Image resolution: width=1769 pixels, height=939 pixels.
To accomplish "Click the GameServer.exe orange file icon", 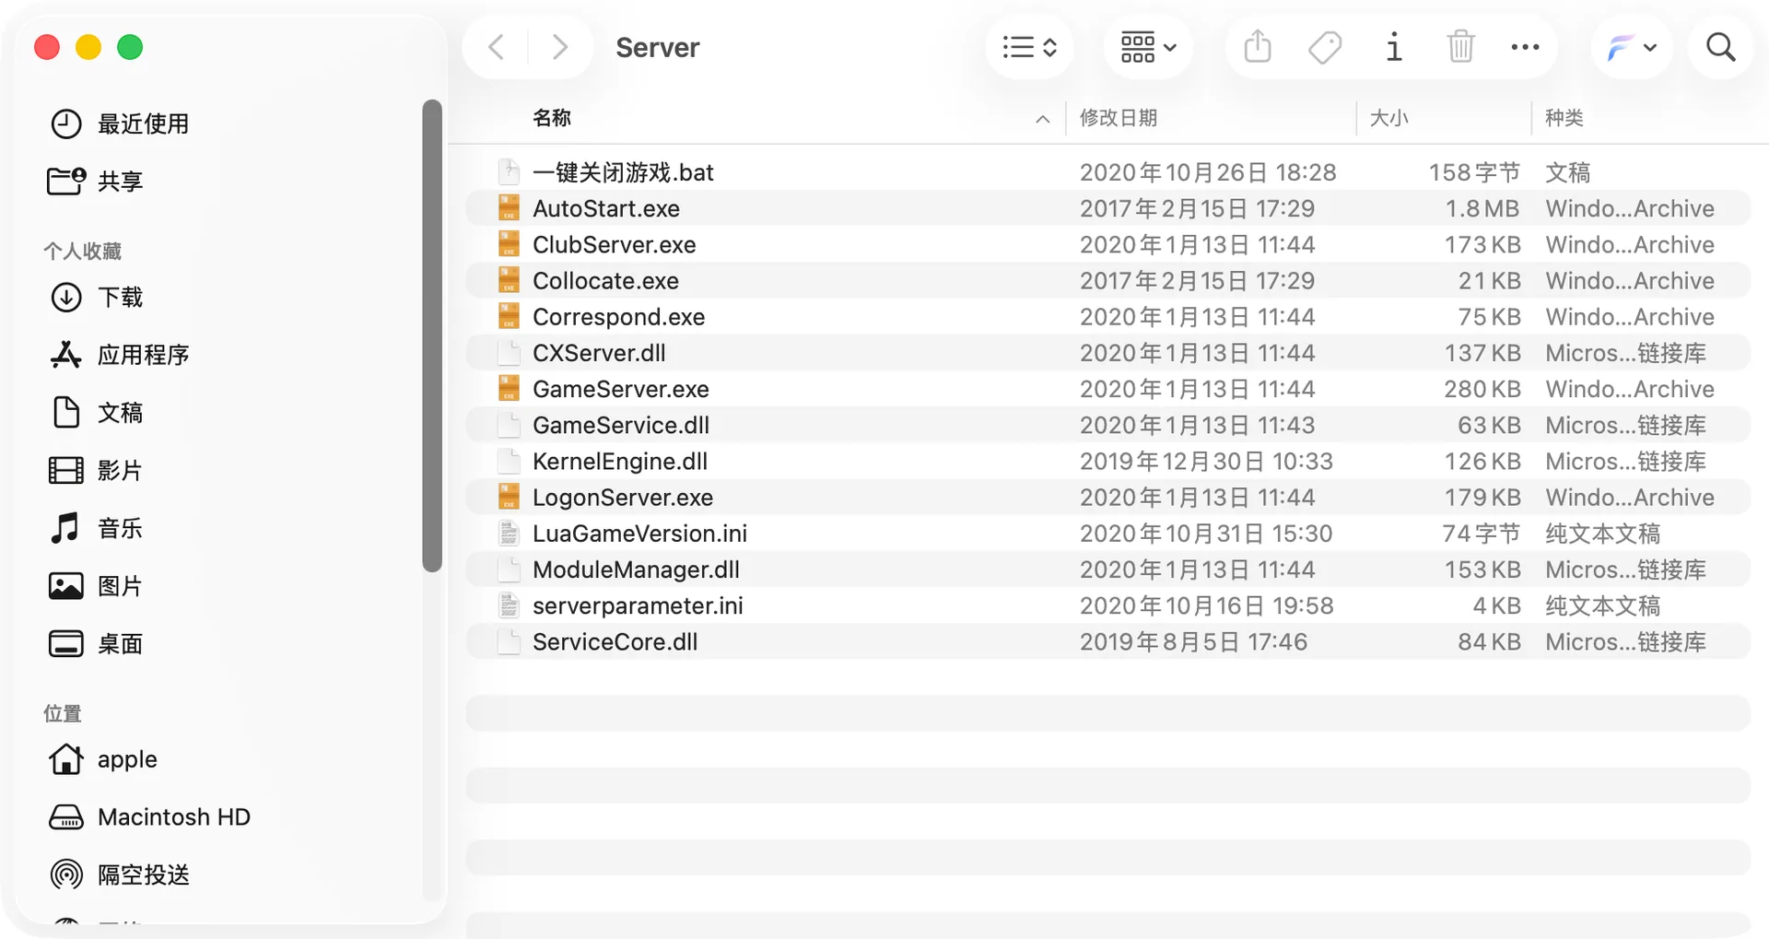I will point(509,389).
